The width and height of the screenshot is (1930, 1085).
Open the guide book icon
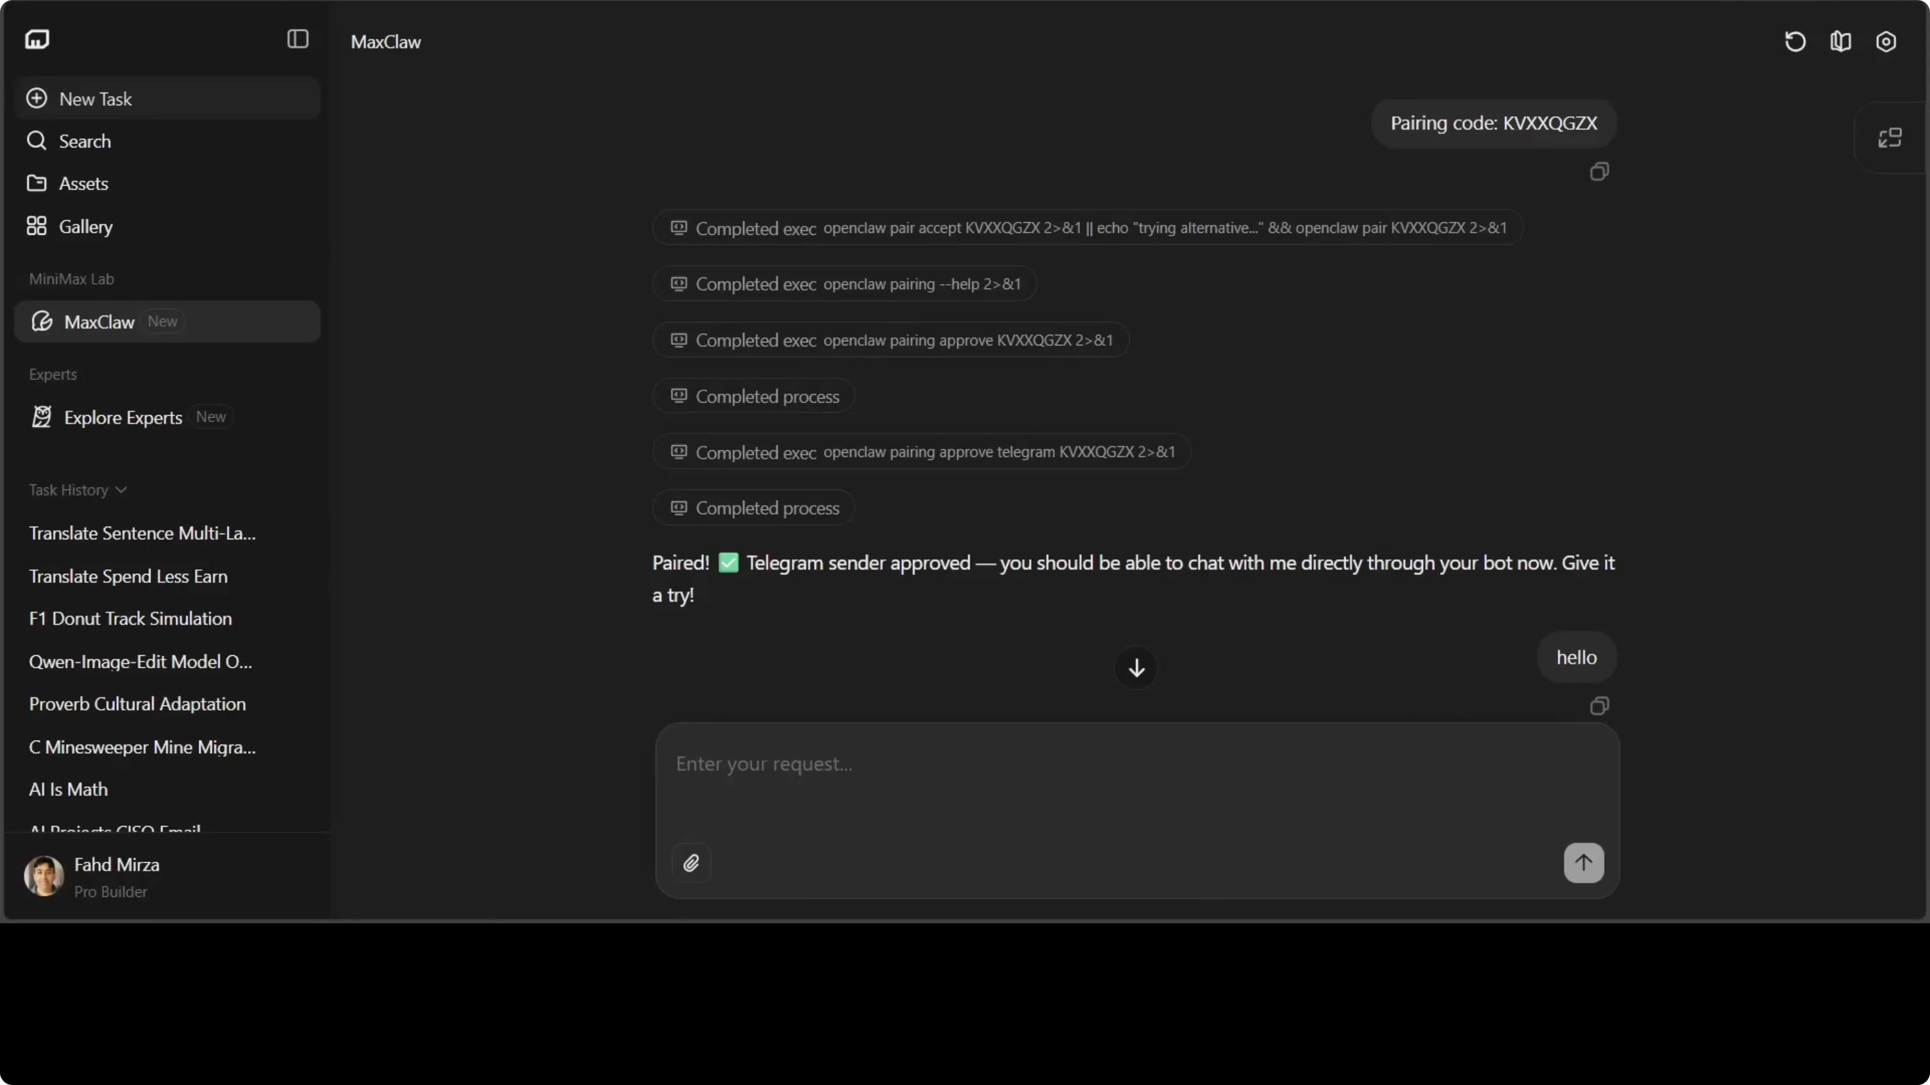pos(1841,41)
